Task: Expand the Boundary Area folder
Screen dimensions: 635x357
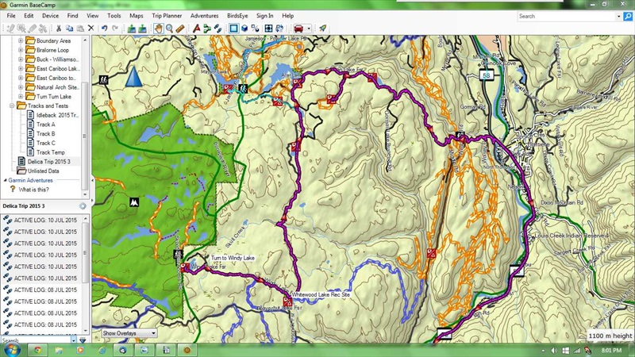Action: pos(21,40)
